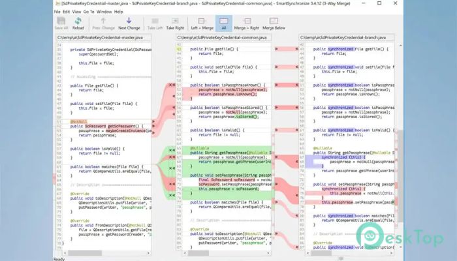Click 'public boolean isPassphraseStored()' in middle pane

[x=228, y=108]
